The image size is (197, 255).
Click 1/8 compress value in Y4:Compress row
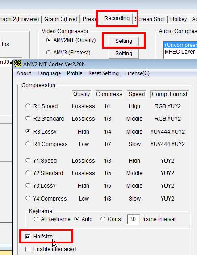pos(108,199)
